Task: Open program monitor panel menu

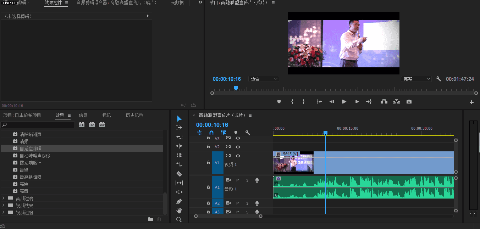Action: coord(273,2)
